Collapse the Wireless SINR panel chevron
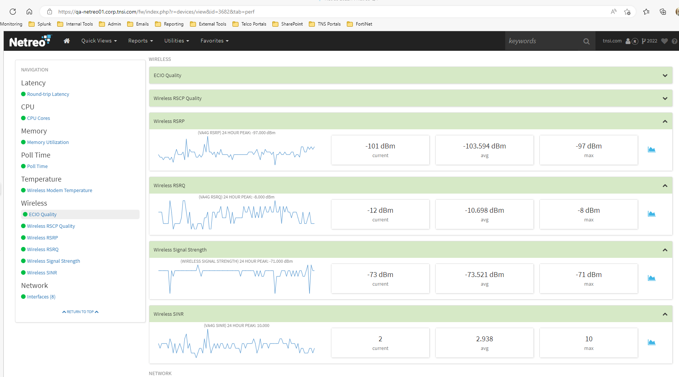The image size is (679, 377). 665,314
